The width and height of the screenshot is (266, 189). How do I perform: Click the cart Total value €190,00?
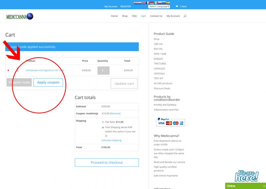pyautogui.click(x=106, y=147)
